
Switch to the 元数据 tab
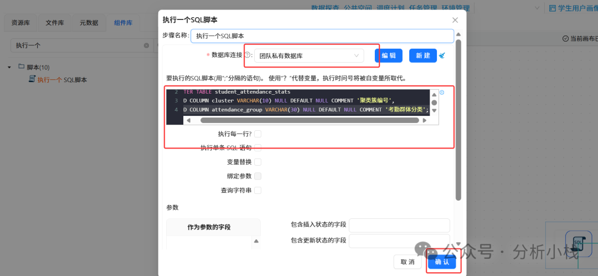click(x=89, y=23)
